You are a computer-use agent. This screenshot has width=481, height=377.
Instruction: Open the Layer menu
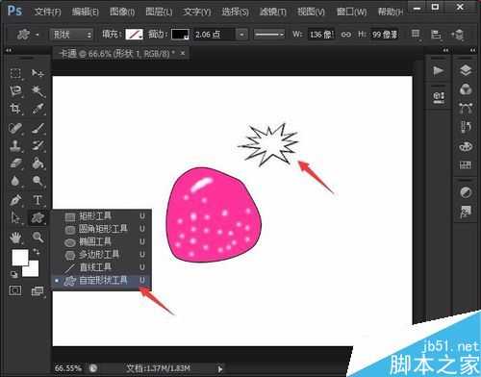click(159, 13)
